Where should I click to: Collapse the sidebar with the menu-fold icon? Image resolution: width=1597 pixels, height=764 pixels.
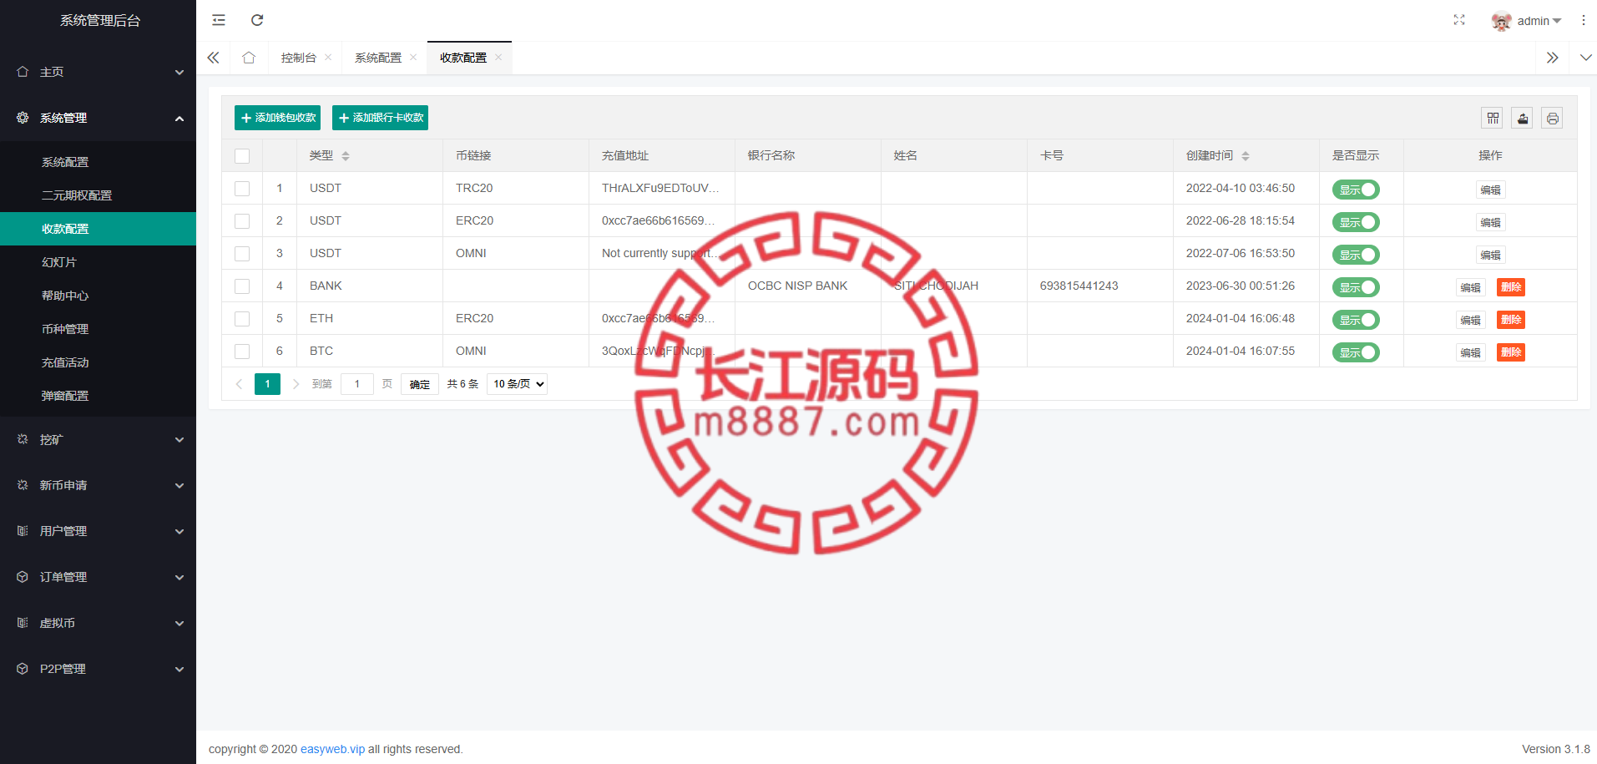(219, 20)
